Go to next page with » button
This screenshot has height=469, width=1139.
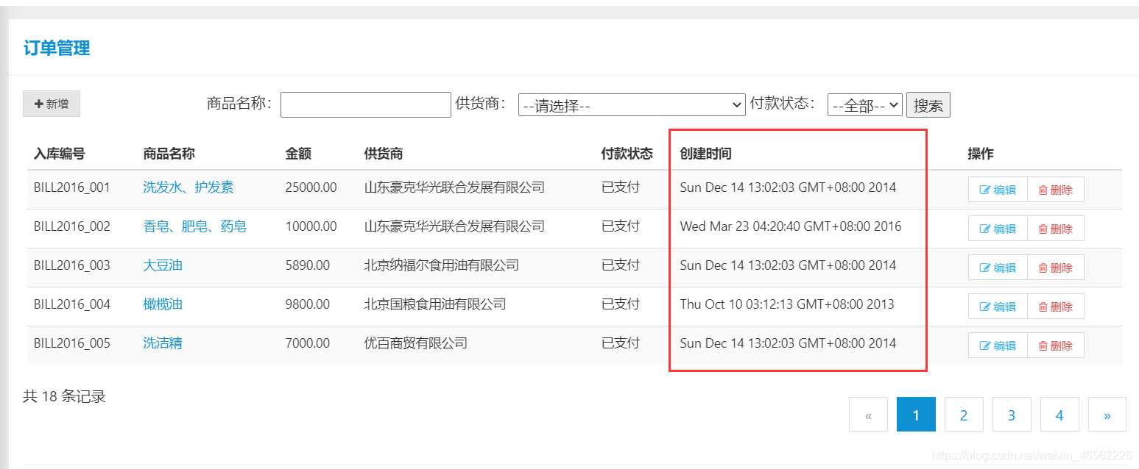(x=1107, y=415)
